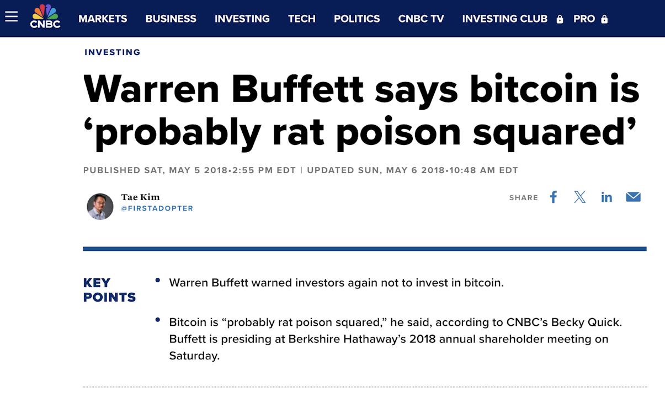Click the CNBC peacock logo

tap(45, 17)
